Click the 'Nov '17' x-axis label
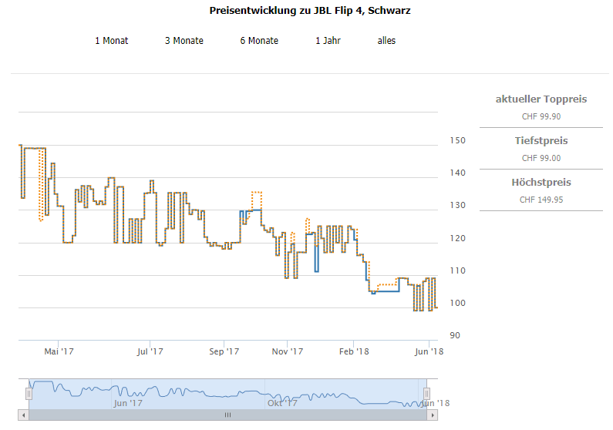 click(287, 352)
